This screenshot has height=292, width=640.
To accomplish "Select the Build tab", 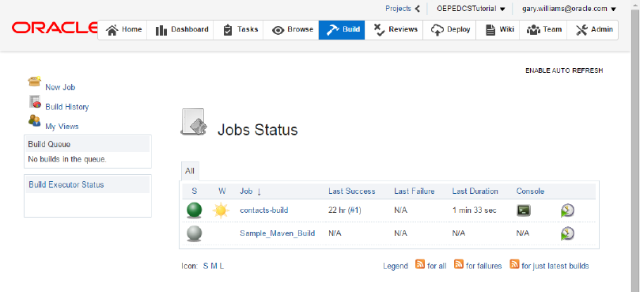I will pos(342,30).
